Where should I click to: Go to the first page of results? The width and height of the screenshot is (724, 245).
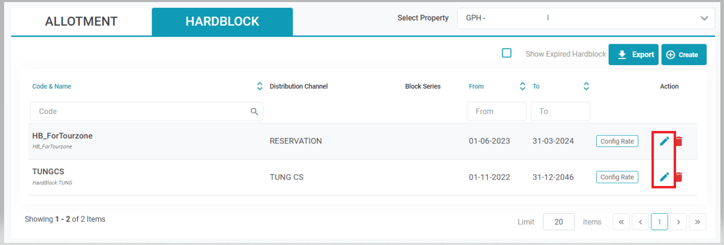621,222
